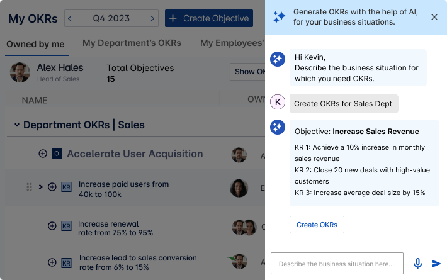Select the Owned by me tab
The image size is (447, 280).
(x=35, y=43)
